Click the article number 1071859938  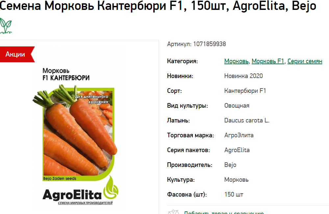pyautogui.click(x=209, y=44)
